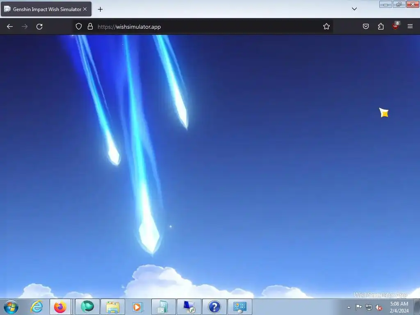
Task: Minimize the Firefox window
Action: (x=386, y=4)
